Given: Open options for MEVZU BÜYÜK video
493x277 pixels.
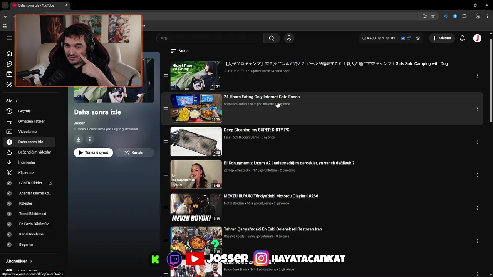Looking at the screenshot, I should [478, 208].
